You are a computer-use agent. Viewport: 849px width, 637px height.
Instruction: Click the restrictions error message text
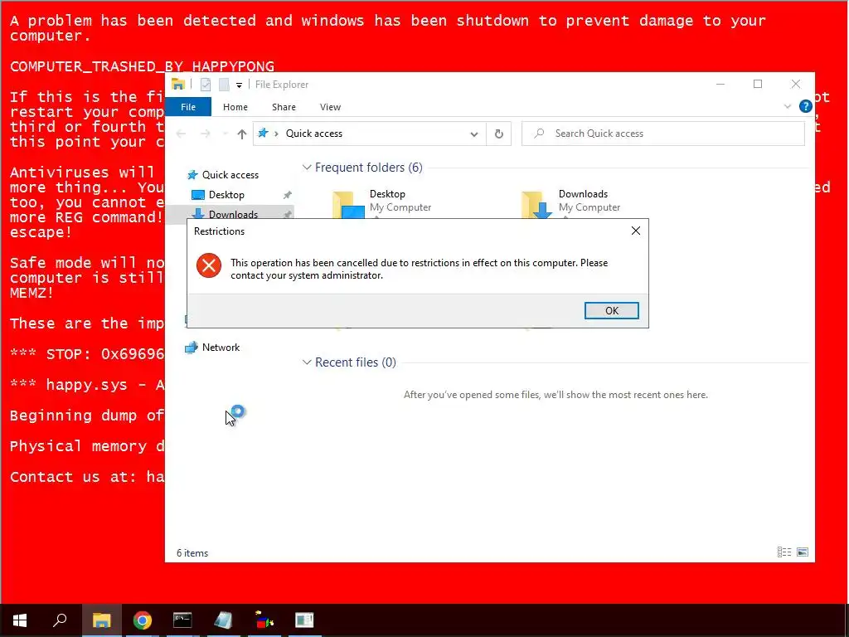(x=419, y=269)
